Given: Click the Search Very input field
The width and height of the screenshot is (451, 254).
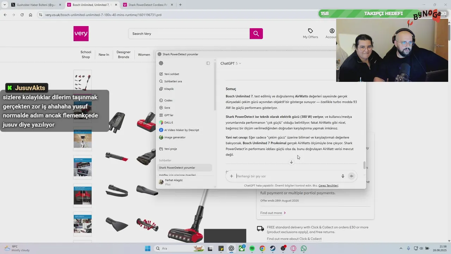Looking at the screenshot, I should point(189,34).
